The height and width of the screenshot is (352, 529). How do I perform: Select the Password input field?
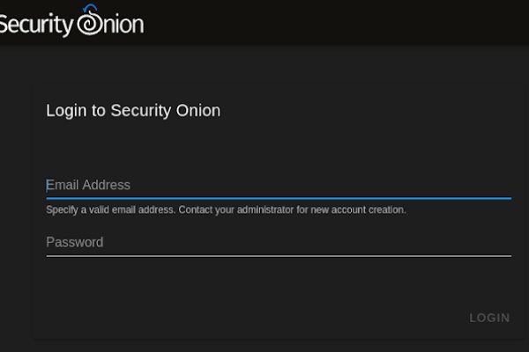coord(278,242)
